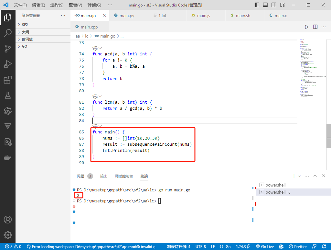Open the Explorer view in activity bar

[8, 17]
